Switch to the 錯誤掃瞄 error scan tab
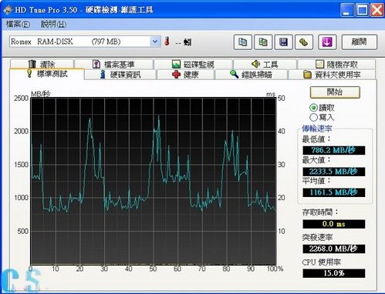The width and height of the screenshot is (385, 294). pos(251,75)
